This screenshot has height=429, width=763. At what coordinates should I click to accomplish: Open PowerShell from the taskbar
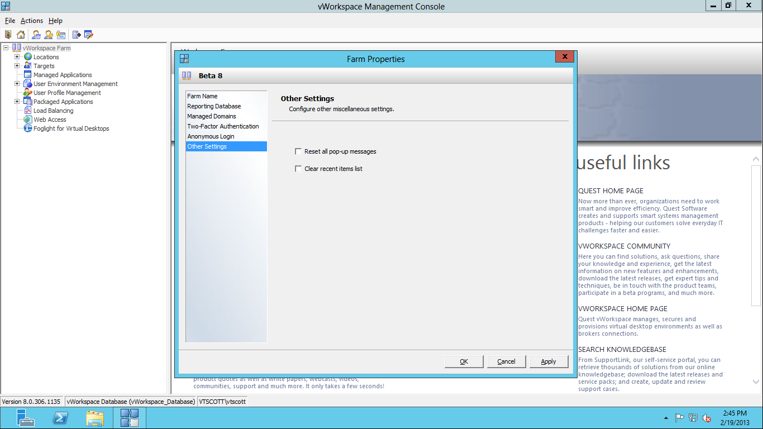60,417
